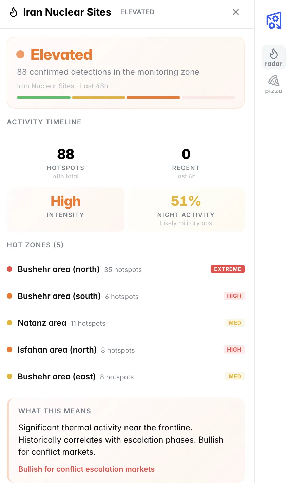Viewport: 289px width, 483px height.
Task: Click the flame icon beside Iran Nuclear Sites
Action: pyautogui.click(x=14, y=12)
